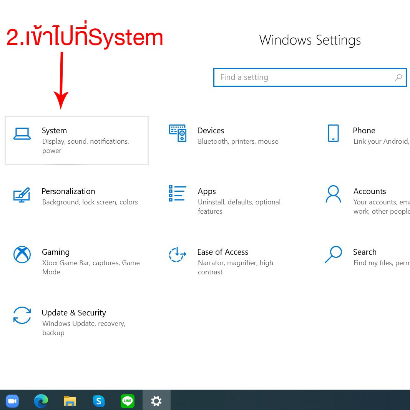
Task: Launch Zoom from the taskbar
Action: pyautogui.click(x=12, y=401)
